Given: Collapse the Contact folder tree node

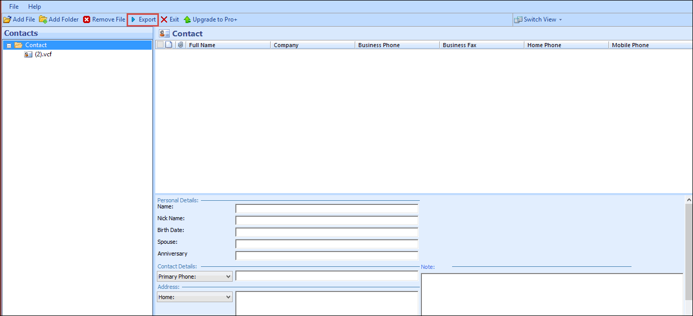Looking at the screenshot, I should click(x=9, y=46).
